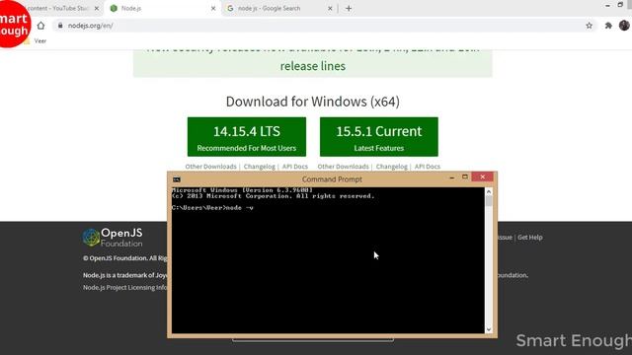Close the Node.js tab
Screen dimensions: 632x355
213,8
